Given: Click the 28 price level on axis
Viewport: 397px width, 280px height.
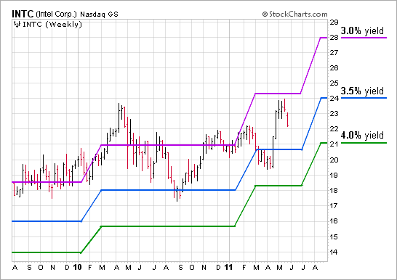Looking at the screenshot, I should tap(334, 38).
